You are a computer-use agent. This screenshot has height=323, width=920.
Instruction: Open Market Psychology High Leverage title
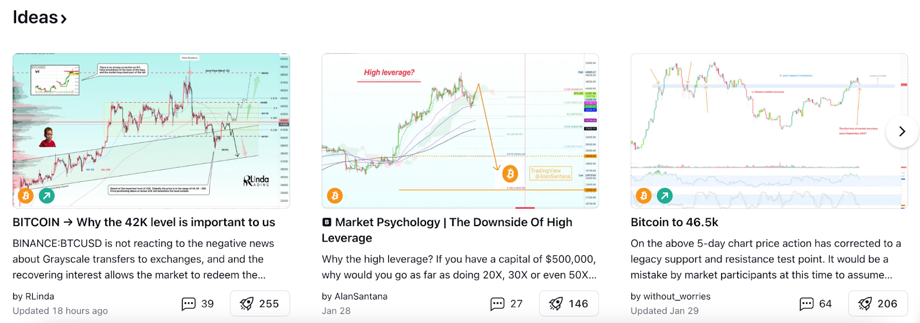click(447, 230)
